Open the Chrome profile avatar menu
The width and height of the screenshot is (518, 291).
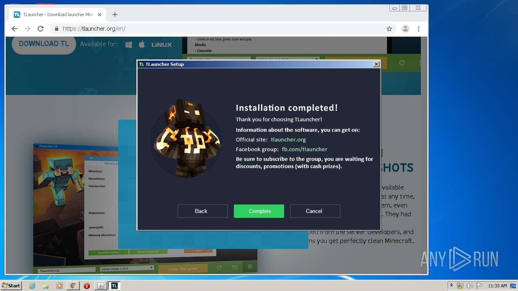click(405, 29)
